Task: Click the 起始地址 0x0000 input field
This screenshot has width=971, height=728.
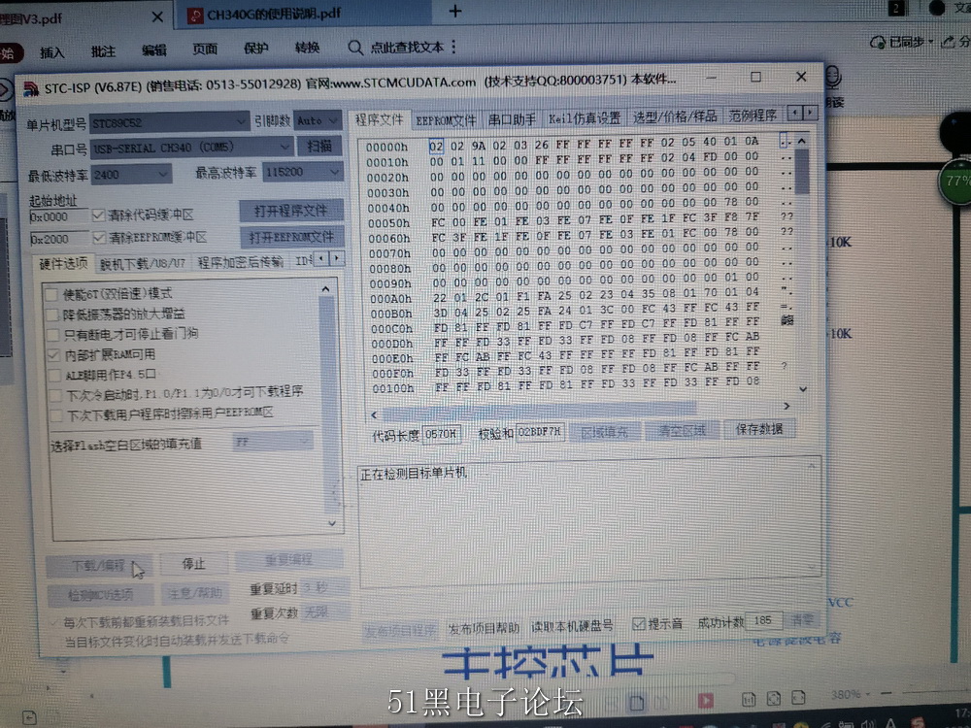Action: [59, 216]
